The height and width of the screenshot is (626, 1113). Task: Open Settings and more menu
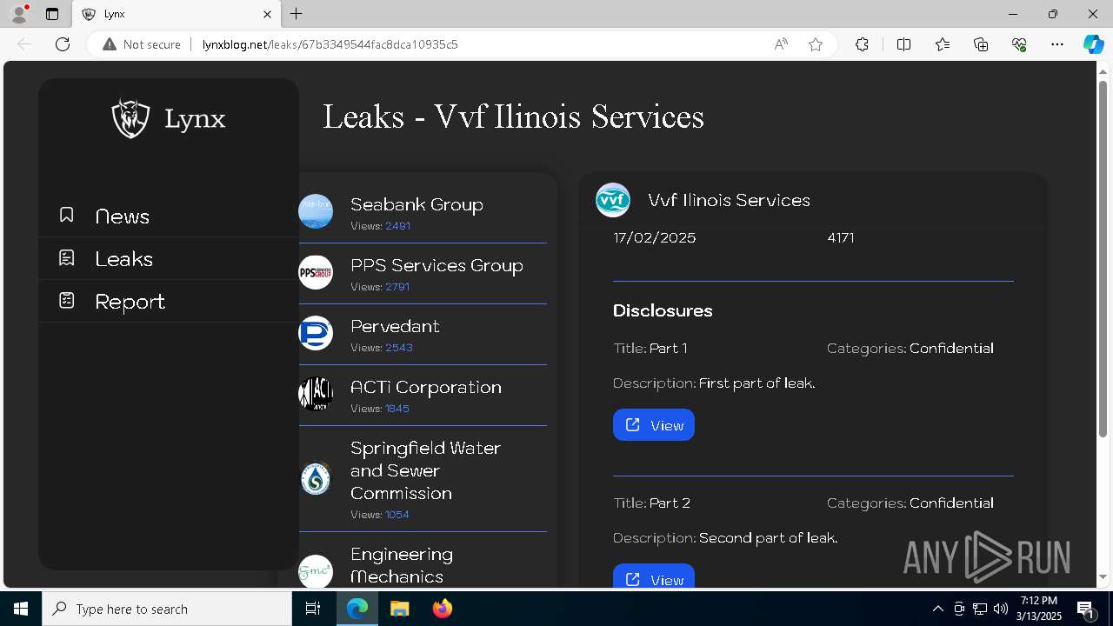tap(1057, 44)
